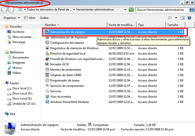Viewport: 195px width, 136px height.
Task: Click the green refresh button beside address bar
Action: [x=131, y=10]
